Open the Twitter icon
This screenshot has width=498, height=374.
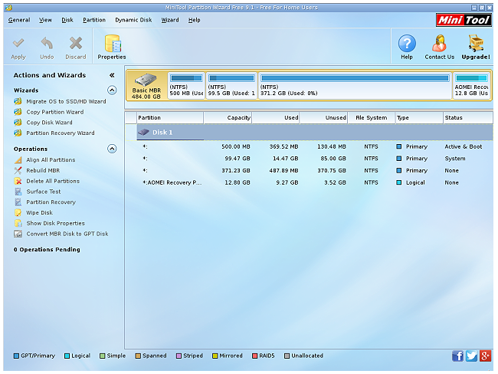pyautogui.click(x=472, y=356)
